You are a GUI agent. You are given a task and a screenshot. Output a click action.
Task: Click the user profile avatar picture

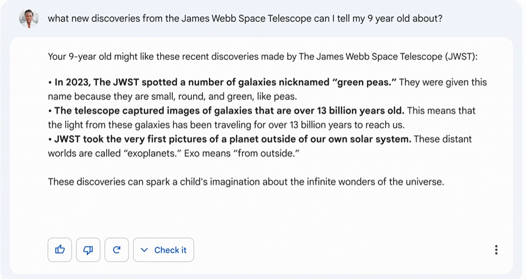pyautogui.click(x=29, y=19)
